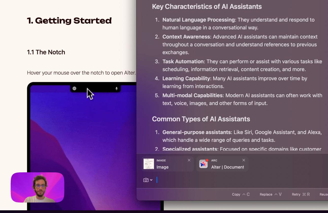This screenshot has height=213, width=328.
Task: Focus the Alter prompt text field
Action: coord(241,180)
